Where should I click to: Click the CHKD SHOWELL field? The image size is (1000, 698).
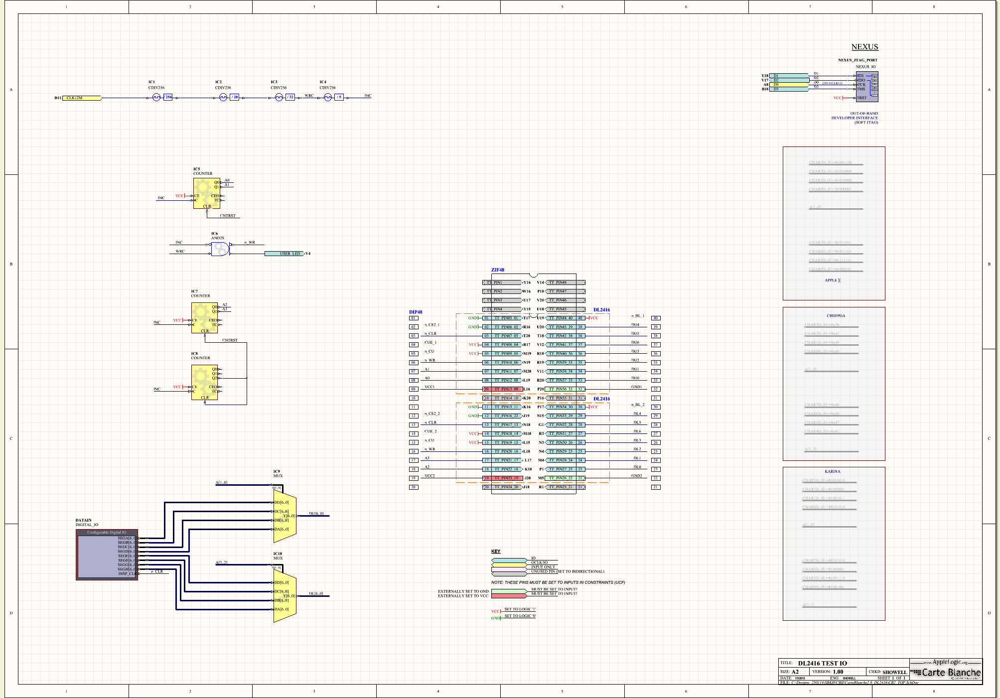coord(888,672)
